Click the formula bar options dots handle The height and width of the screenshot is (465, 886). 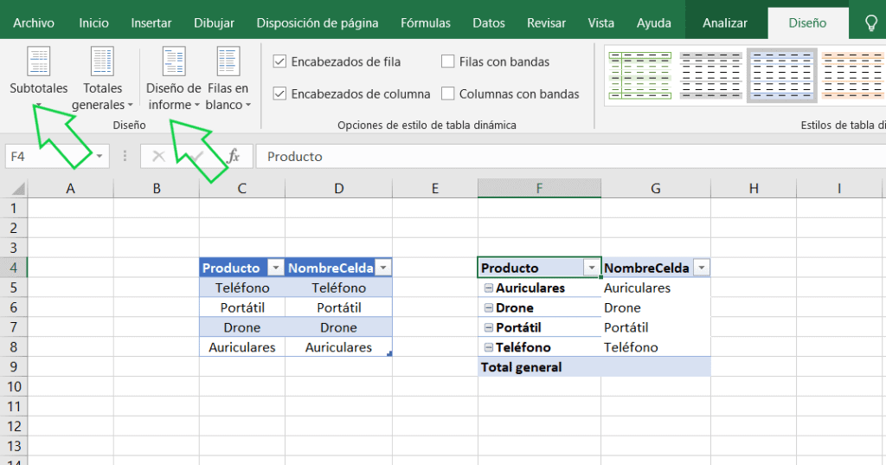coord(125,156)
